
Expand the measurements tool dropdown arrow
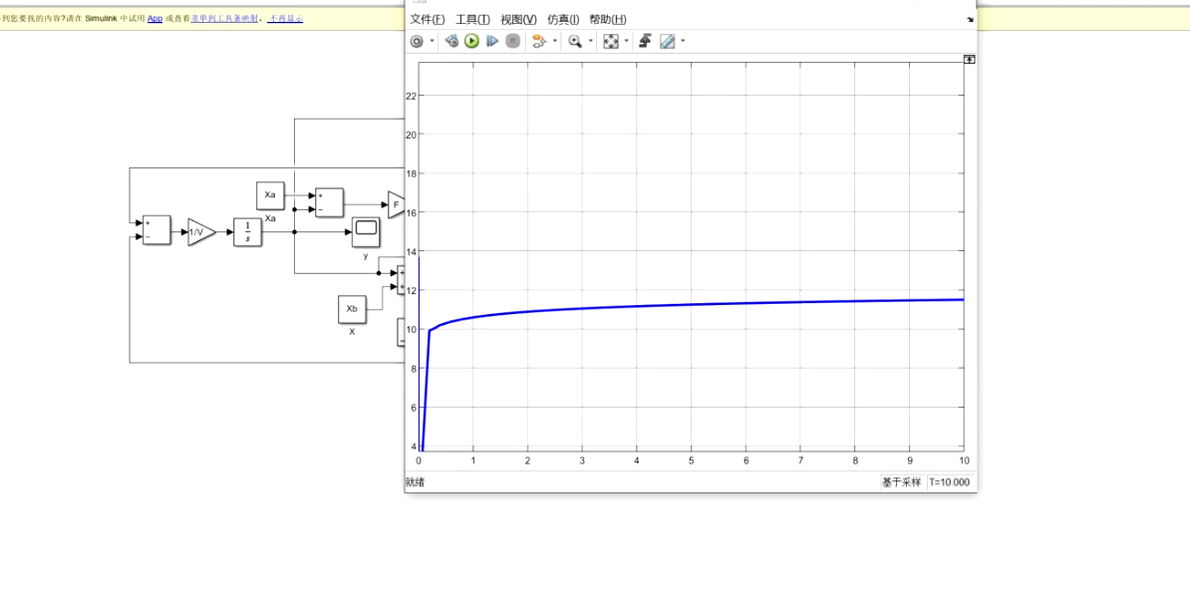click(682, 41)
